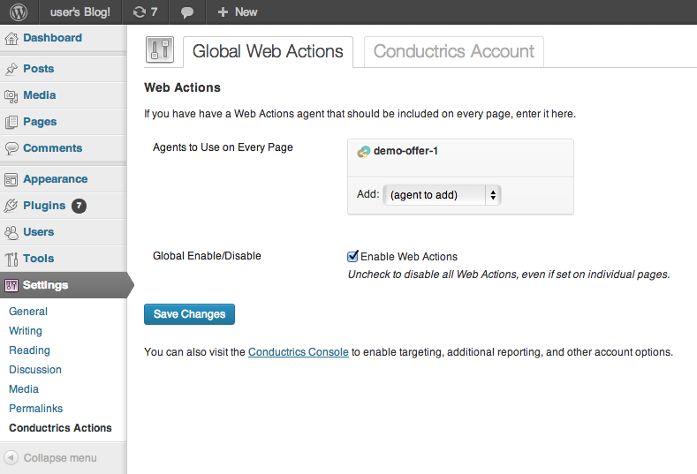Open the + New menu
Image resolution: width=697 pixels, height=474 pixels.
click(238, 12)
